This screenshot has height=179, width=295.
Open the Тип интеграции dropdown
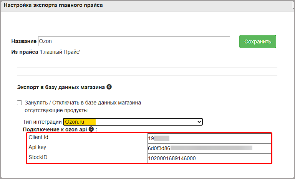(133, 122)
